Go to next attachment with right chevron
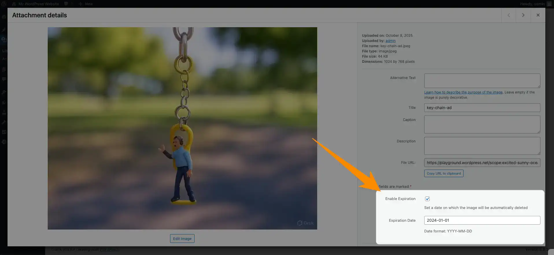 (523, 15)
